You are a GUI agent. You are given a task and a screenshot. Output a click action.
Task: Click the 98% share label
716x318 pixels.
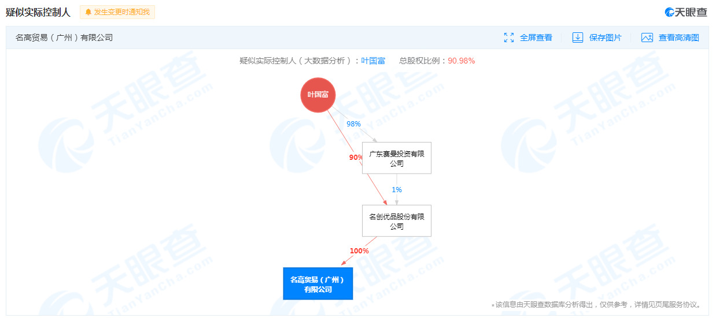pyautogui.click(x=353, y=124)
